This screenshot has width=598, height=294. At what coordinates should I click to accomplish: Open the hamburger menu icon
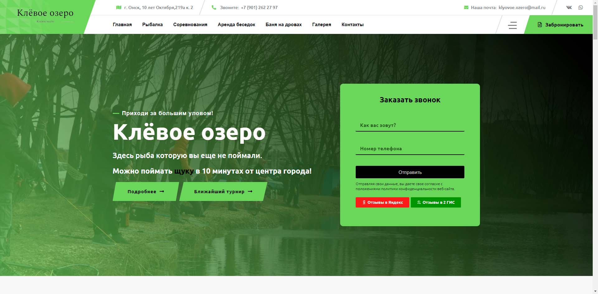[512, 25]
